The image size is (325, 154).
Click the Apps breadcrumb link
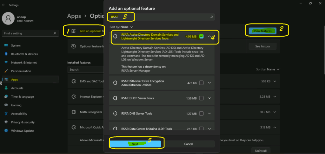click(74, 16)
